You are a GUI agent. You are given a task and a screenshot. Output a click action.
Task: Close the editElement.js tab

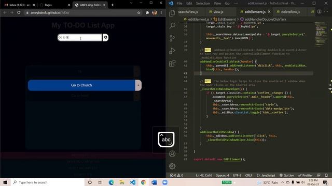click(269, 12)
